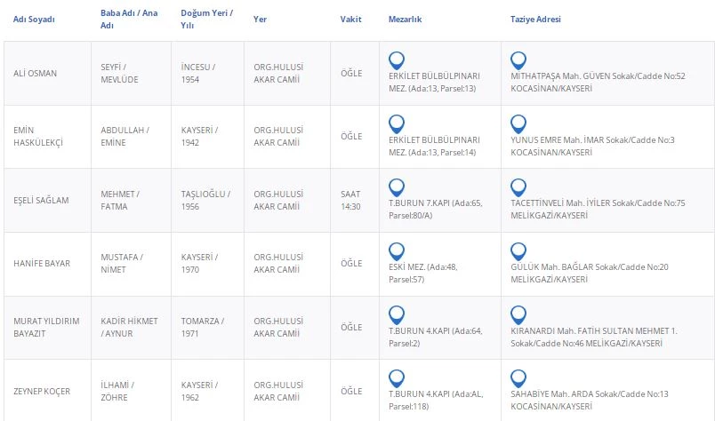715x421 pixels.
Task: Click condolence pin for Murat Yıldırım Bayazıt
Action: click(518, 315)
